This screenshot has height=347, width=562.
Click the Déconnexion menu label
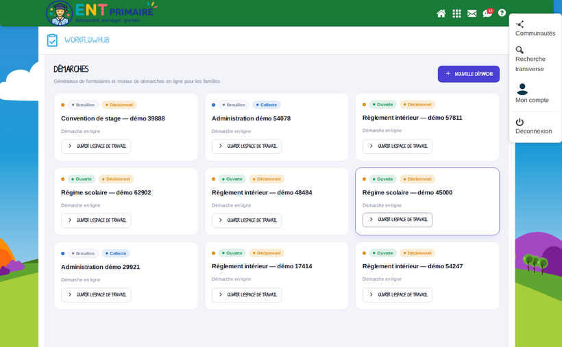click(x=534, y=131)
